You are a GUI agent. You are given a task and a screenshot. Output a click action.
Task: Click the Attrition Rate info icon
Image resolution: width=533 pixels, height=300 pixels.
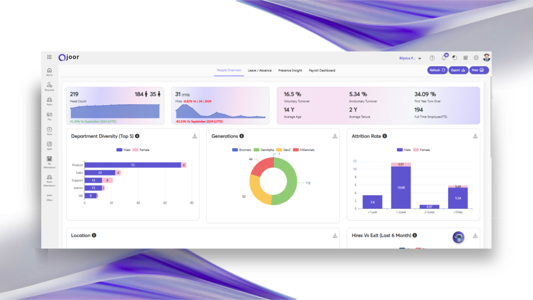coord(385,136)
